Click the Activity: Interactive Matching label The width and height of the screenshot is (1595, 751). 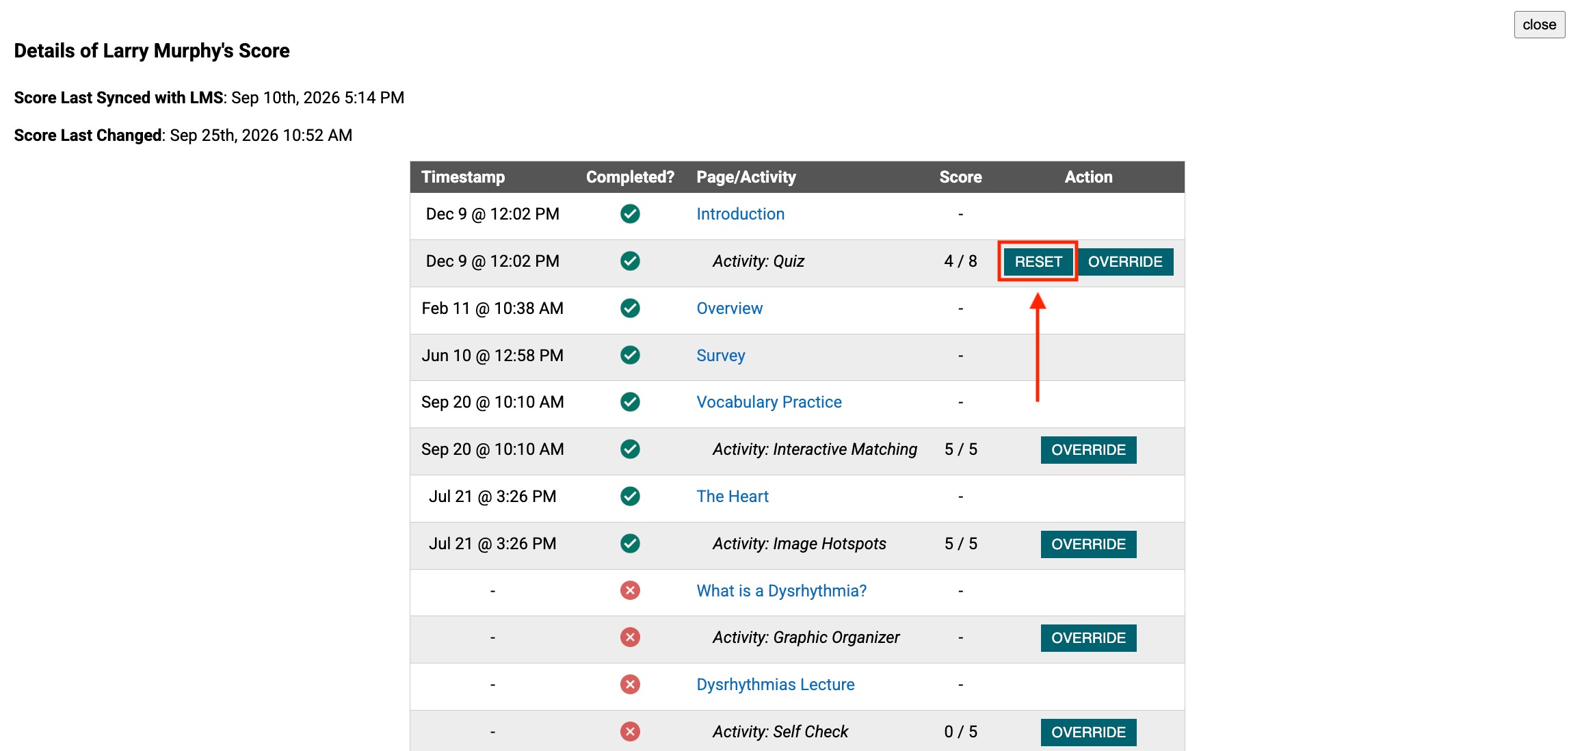pos(815,449)
